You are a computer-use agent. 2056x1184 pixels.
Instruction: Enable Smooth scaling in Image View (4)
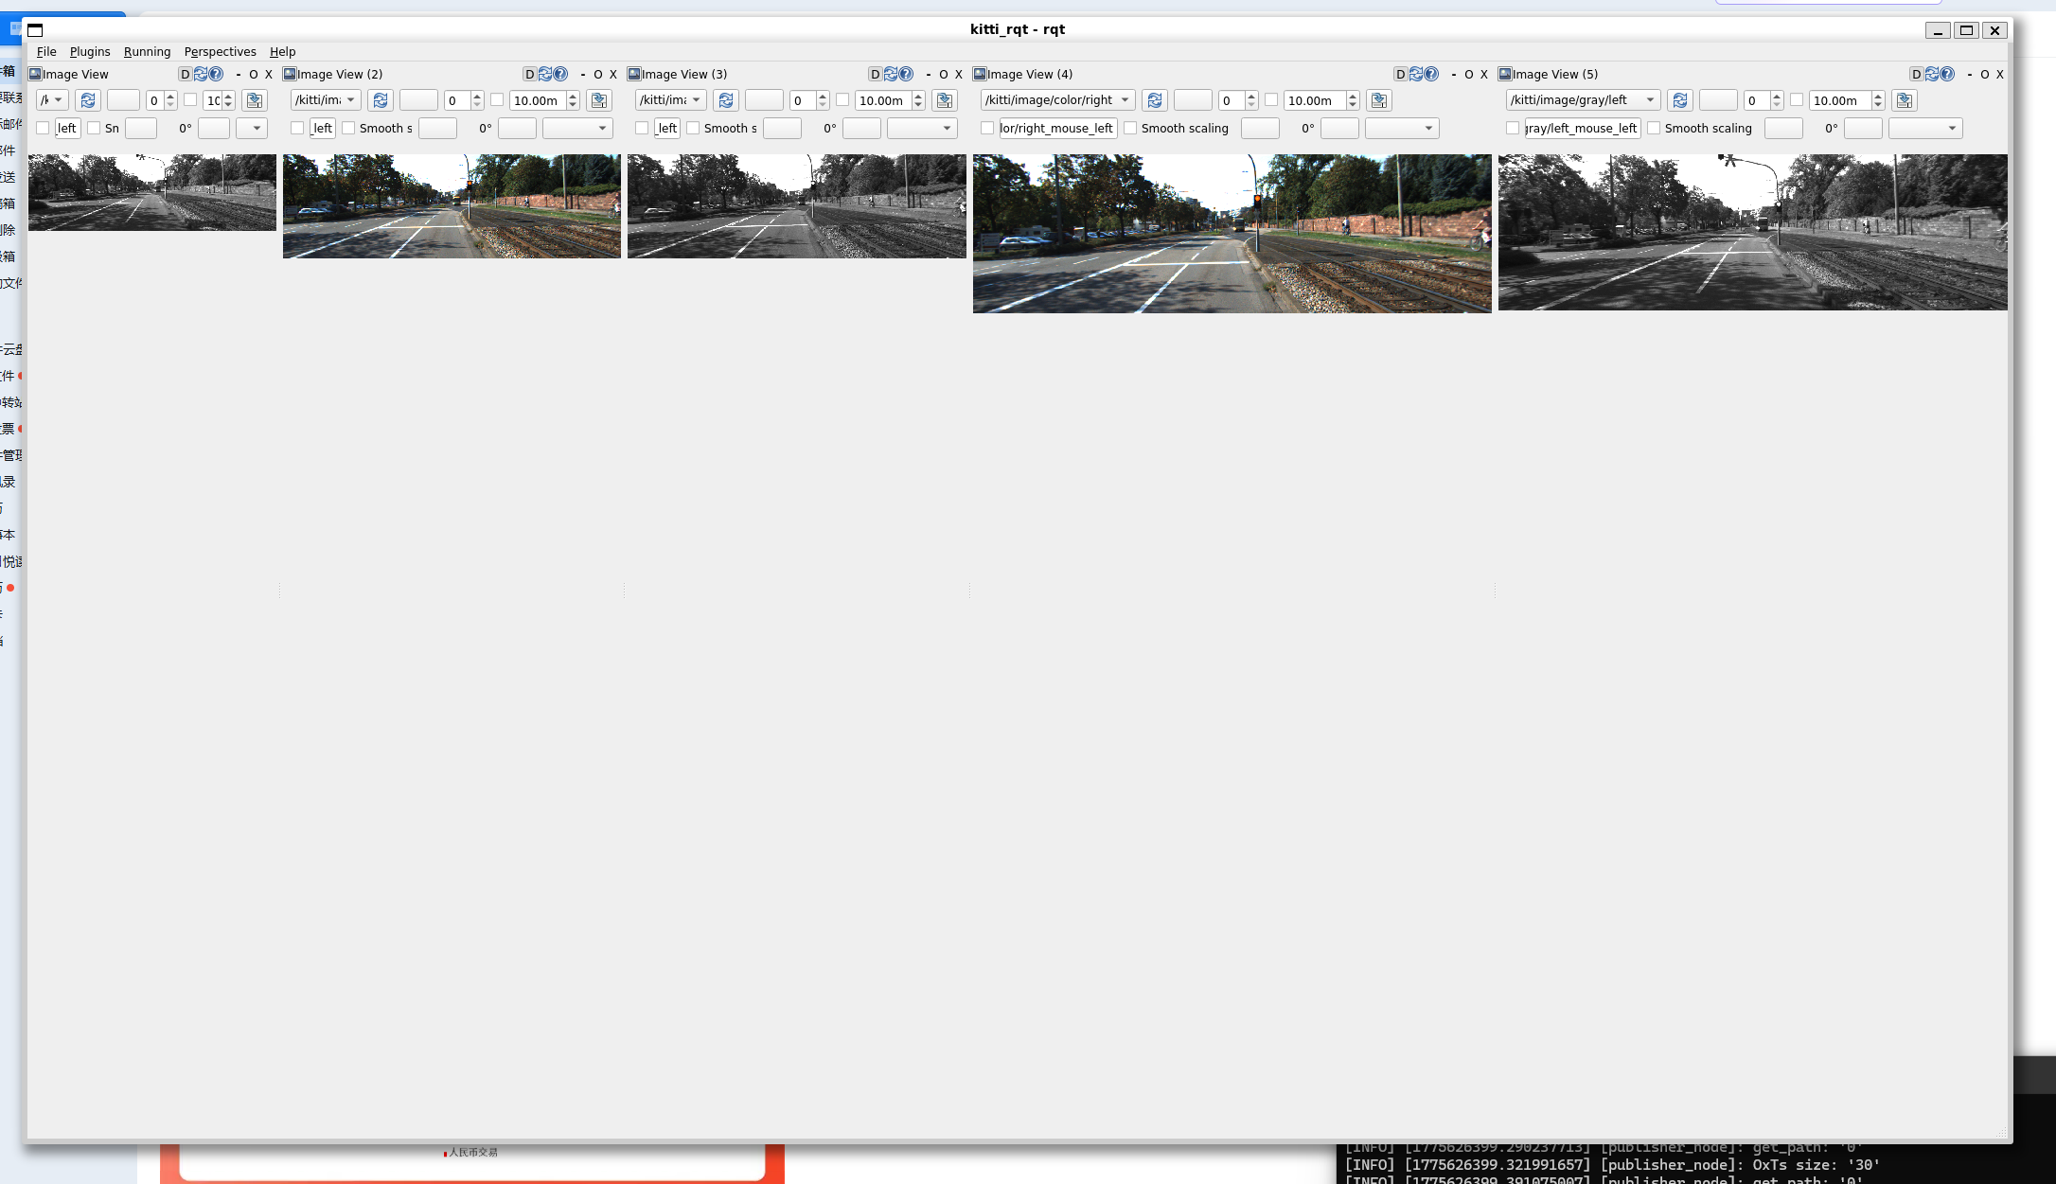(1130, 128)
